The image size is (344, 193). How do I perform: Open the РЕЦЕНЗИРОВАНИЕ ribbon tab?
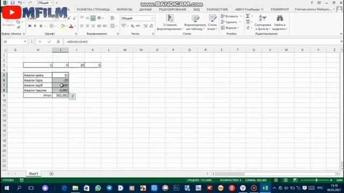[x=173, y=10]
